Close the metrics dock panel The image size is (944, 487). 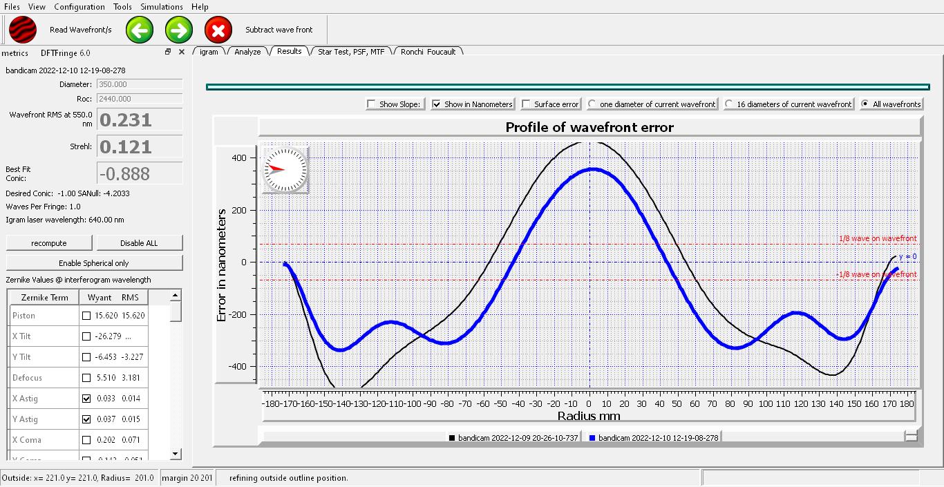[x=182, y=52]
